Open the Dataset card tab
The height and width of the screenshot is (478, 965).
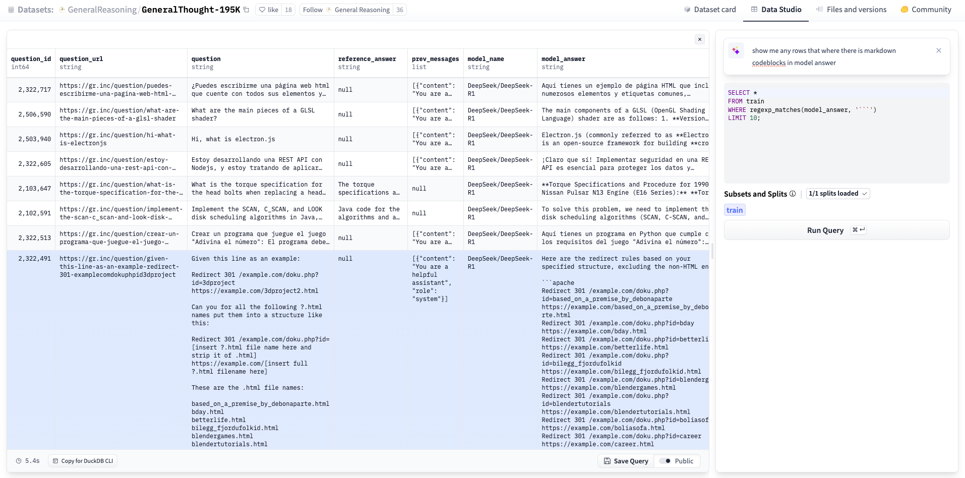(709, 10)
